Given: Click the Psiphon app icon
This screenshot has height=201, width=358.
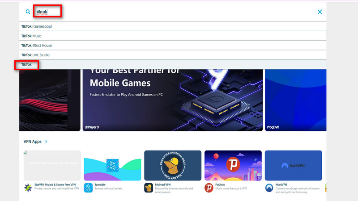Looking at the screenshot, I should [209, 188].
